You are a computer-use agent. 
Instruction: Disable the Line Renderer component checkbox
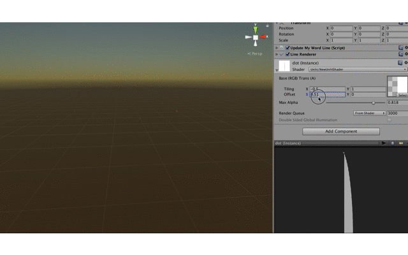pyautogui.click(x=288, y=54)
